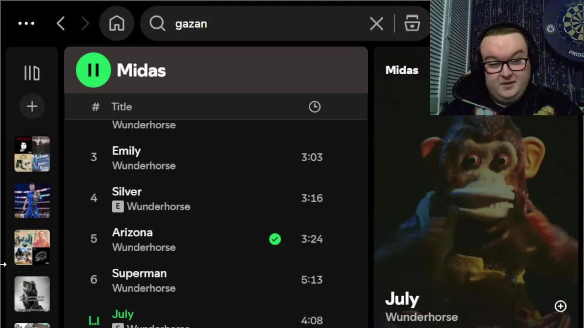The width and height of the screenshot is (584, 328).
Task: Open the Wunderhorse link in Now Playing
Action: click(x=422, y=317)
